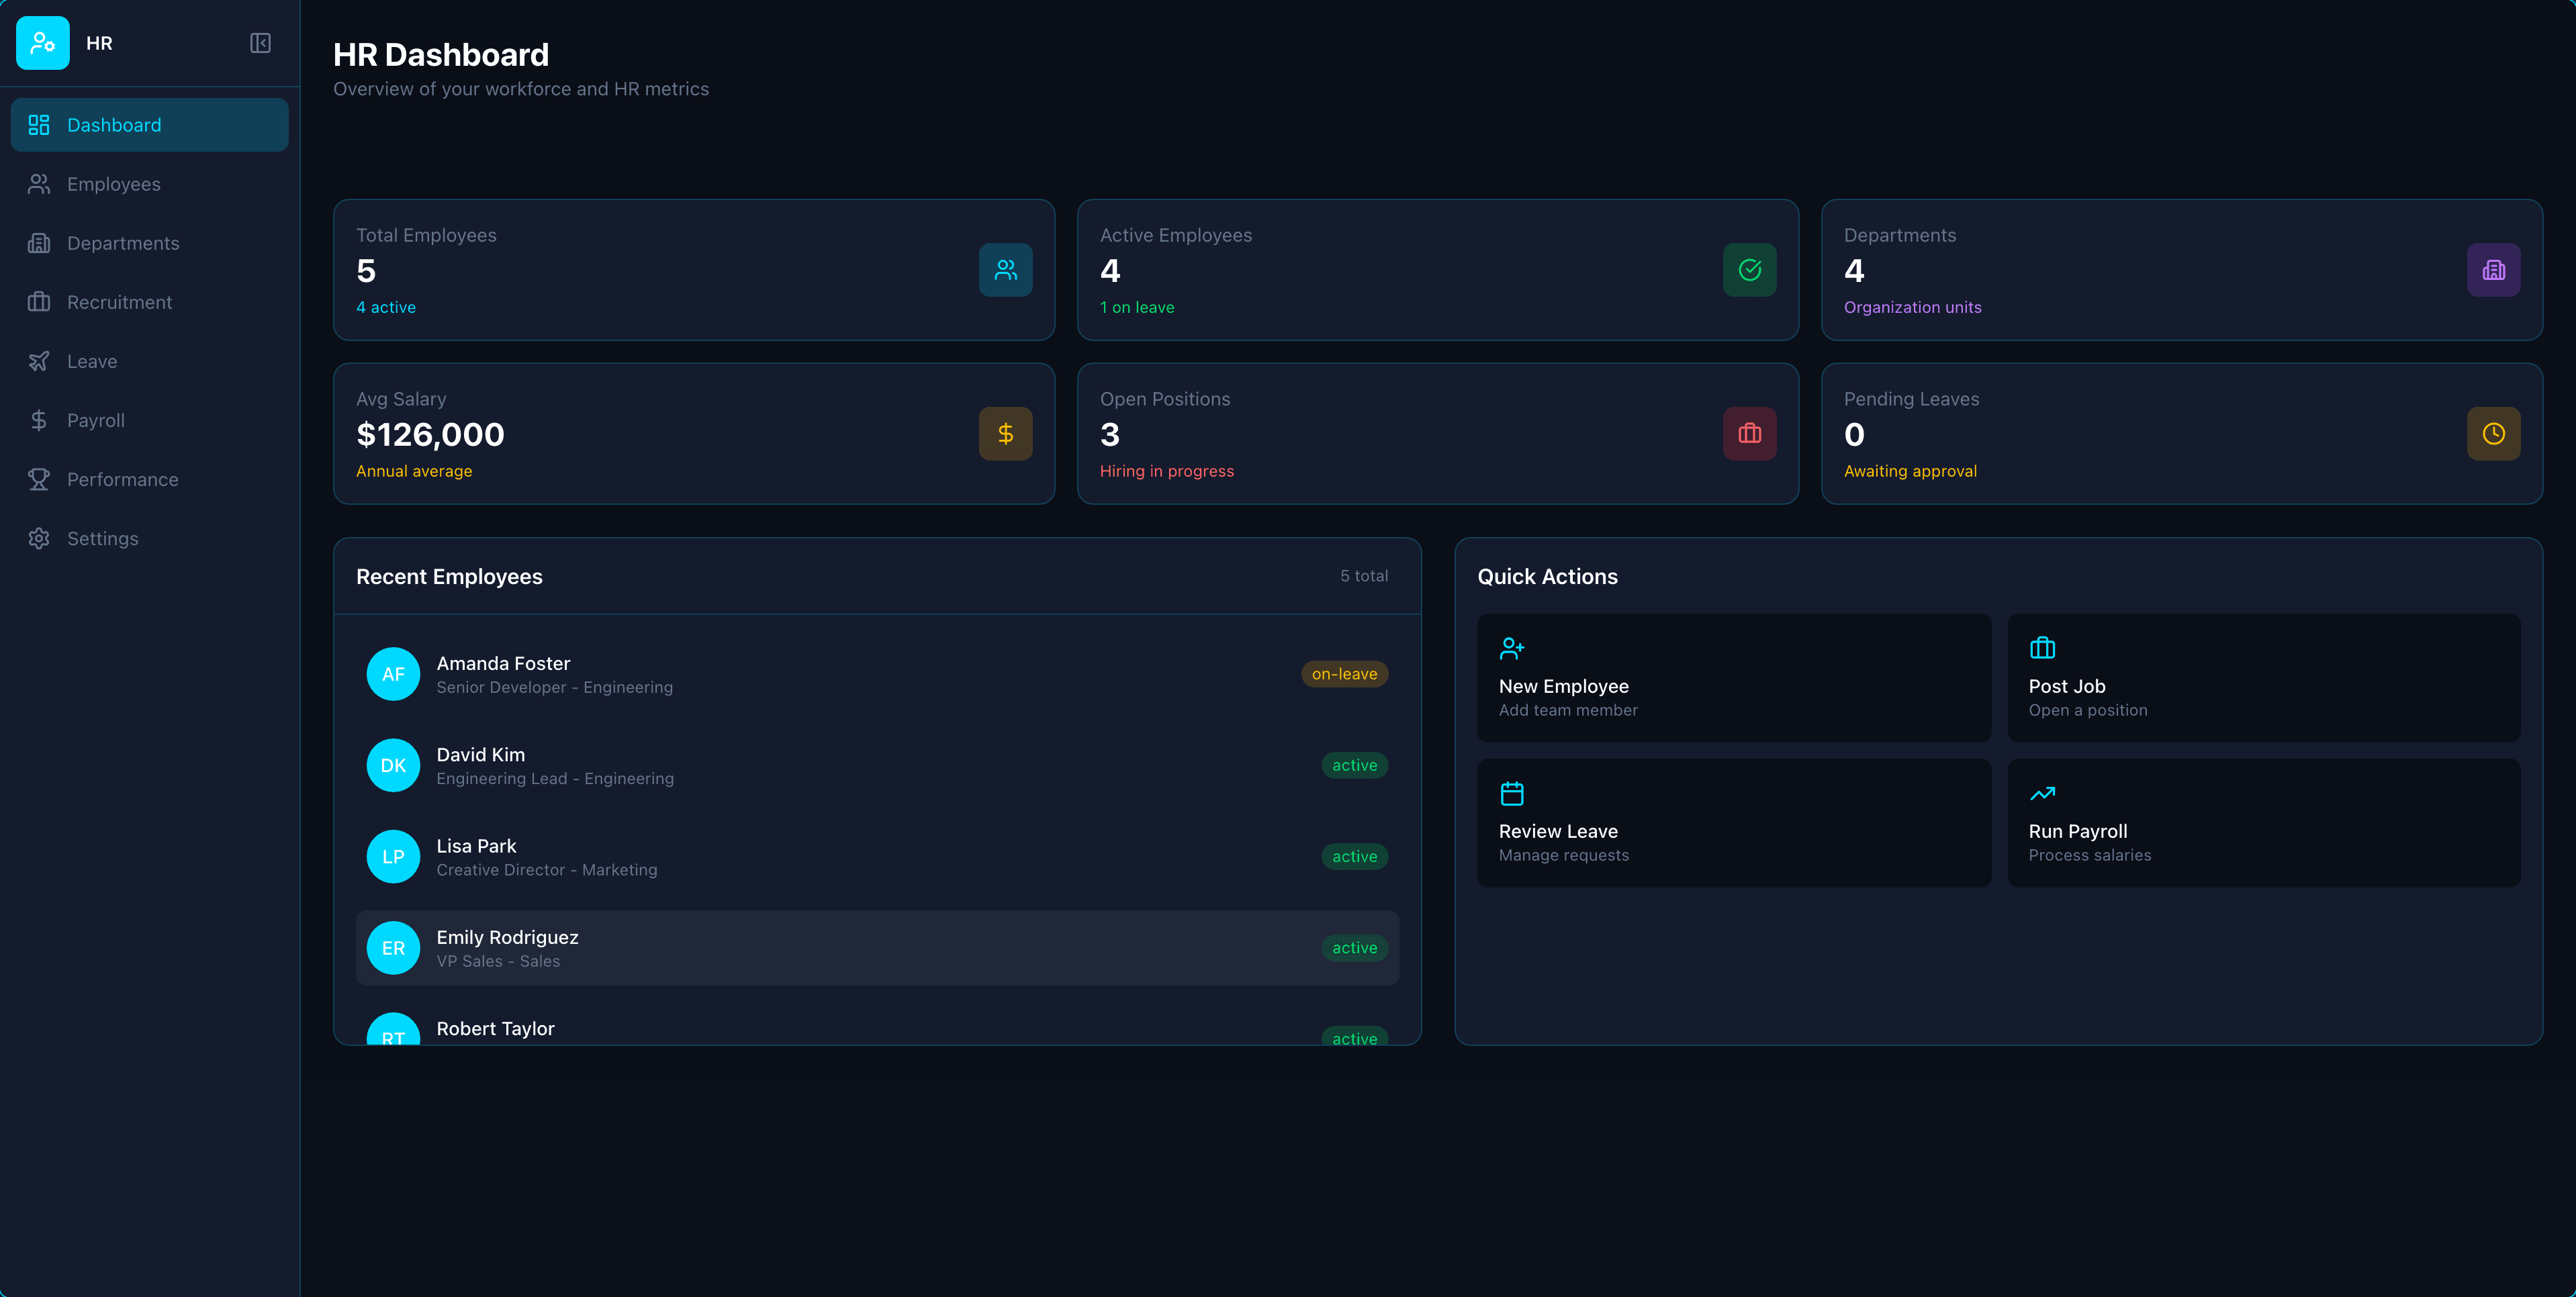Click the New Employee quick action
Screen dimensions: 2576x1297
[x=1732, y=678]
